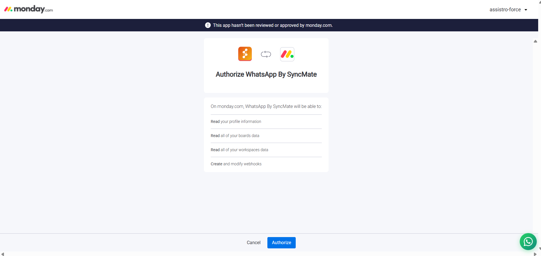Click the scroll up arrow beside the authorization card

[x=535, y=42]
